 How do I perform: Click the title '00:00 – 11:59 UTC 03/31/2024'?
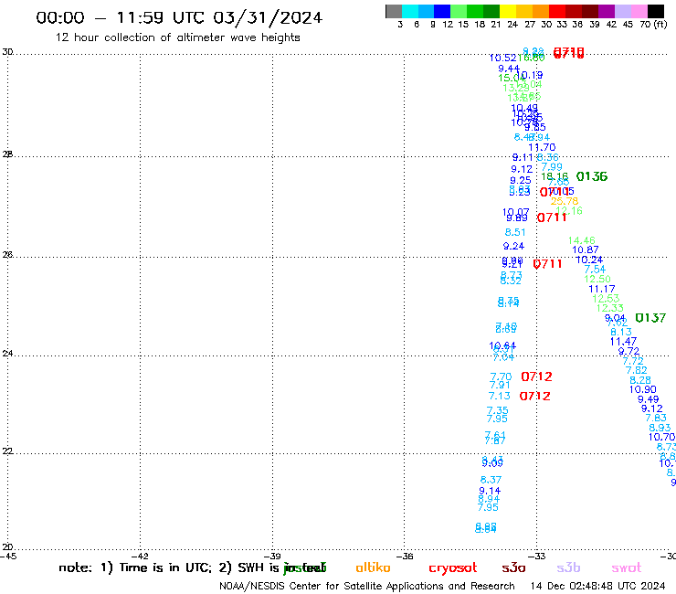click(x=179, y=17)
